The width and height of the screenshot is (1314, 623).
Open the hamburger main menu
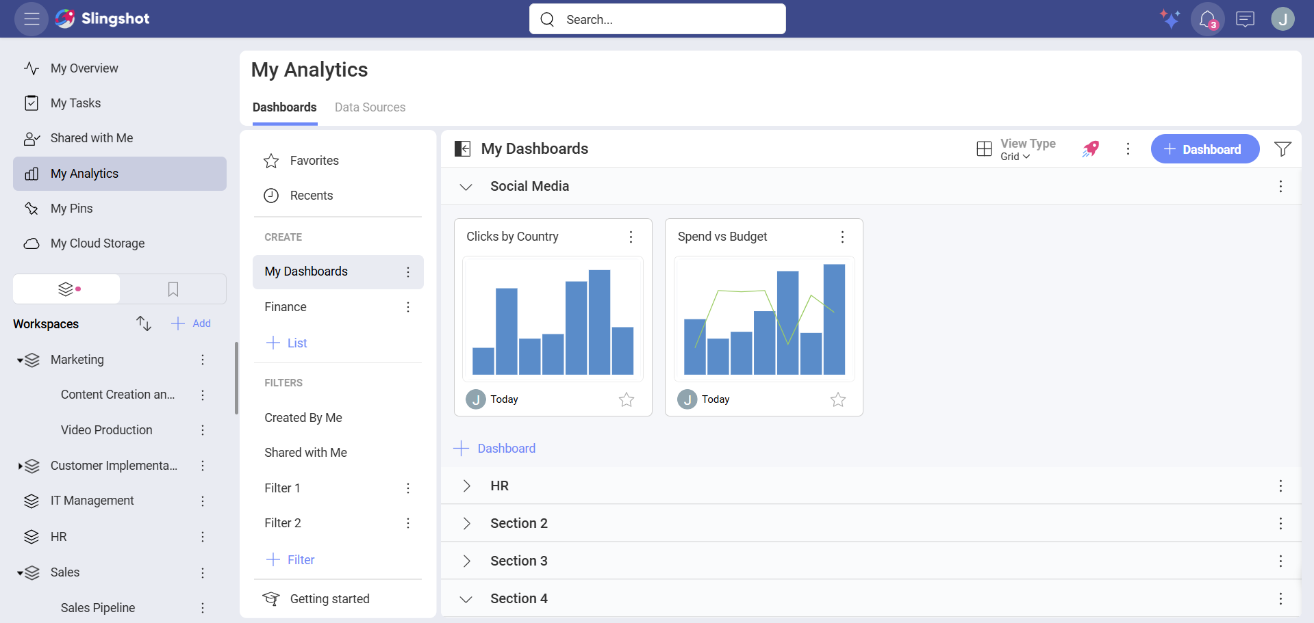(x=31, y=19)
